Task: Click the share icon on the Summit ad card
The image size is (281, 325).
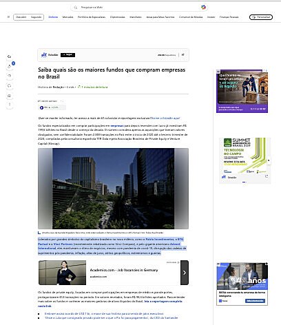Action: click(x=267, y=176)
